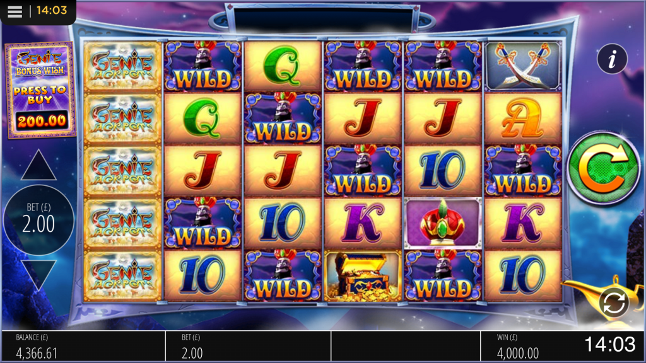Spin the reels with the green button
The height and width of the screenshot is (363, 646).
click(x=603, y=168)
